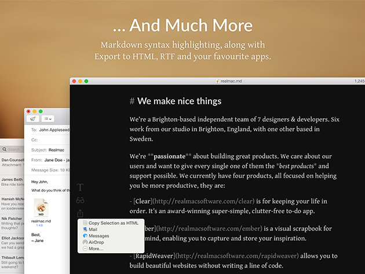Click the editor's yellow minimize button
Viewport: 365px width, 274px height.
(80, 81)
